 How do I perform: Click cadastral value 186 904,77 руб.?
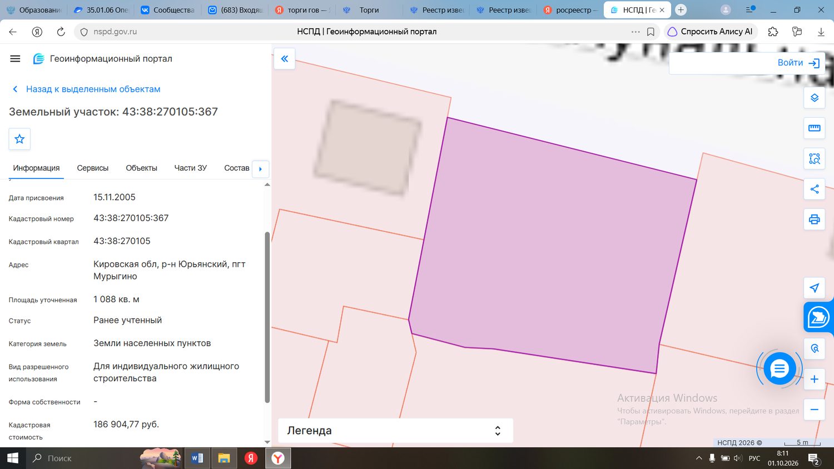(x=126, y=424)
